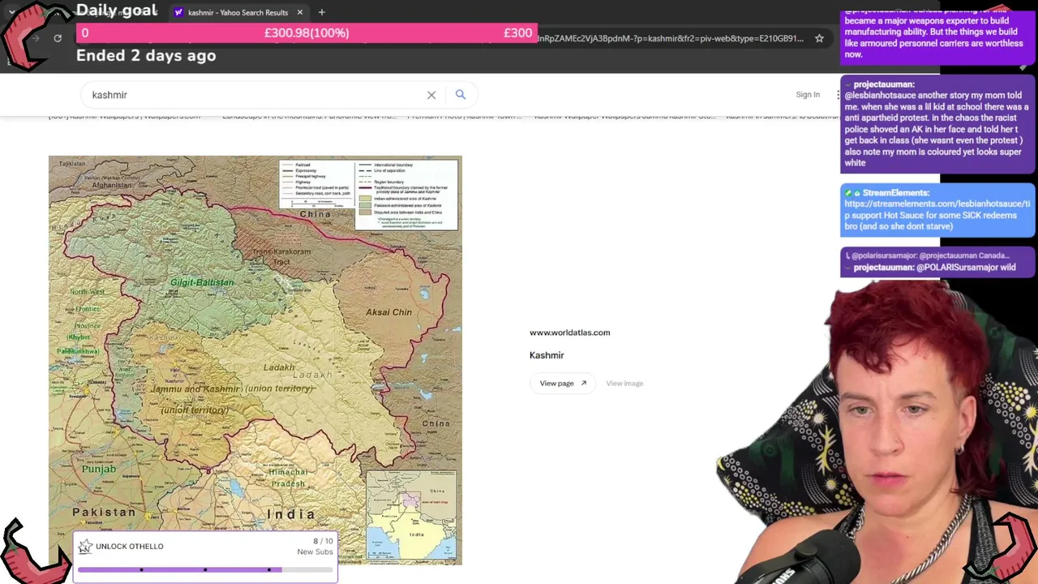Image resolution: width=1038 pixels, height=584 pixels.
Task: Submit search with the magnifier icon
Action: pos(461,95)
